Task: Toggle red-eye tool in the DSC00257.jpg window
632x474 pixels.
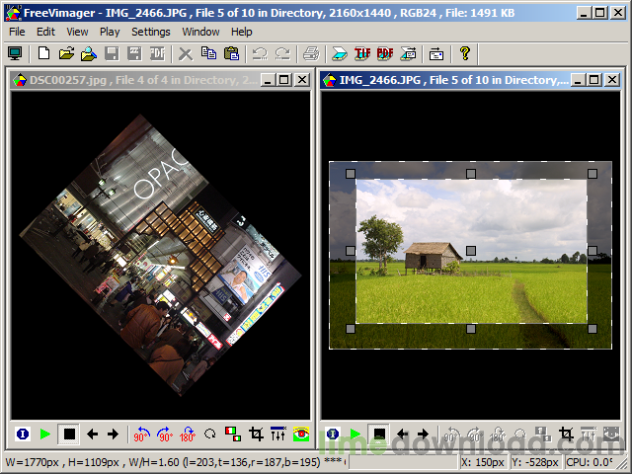Action: click(301, 434)
